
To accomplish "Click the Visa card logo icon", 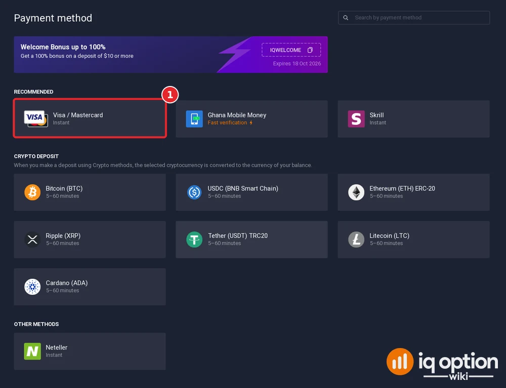I will 36,119.
